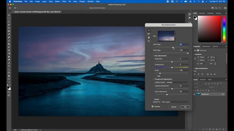The image size is (234, 131).
Task: Choose the Sky Brush tool in dialog
Action: coord(149,34)
